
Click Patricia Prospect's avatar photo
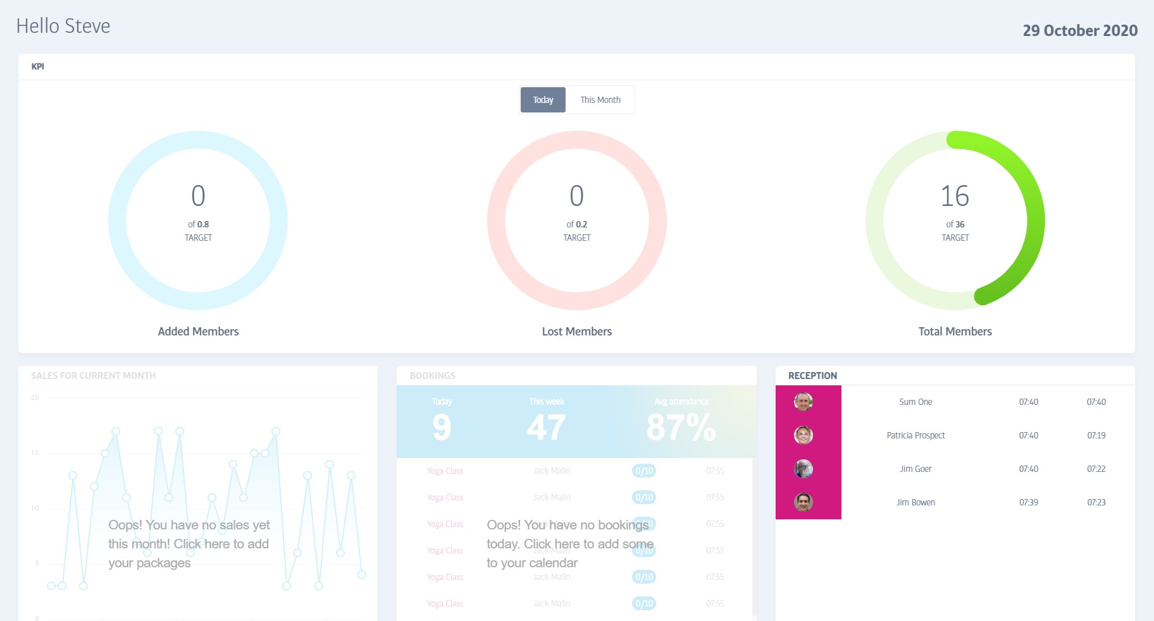click(803, 435)
